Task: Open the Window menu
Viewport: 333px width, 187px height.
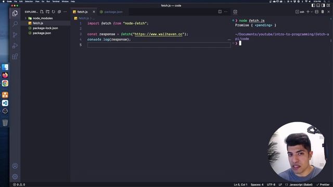Action: tap(65, 1)
